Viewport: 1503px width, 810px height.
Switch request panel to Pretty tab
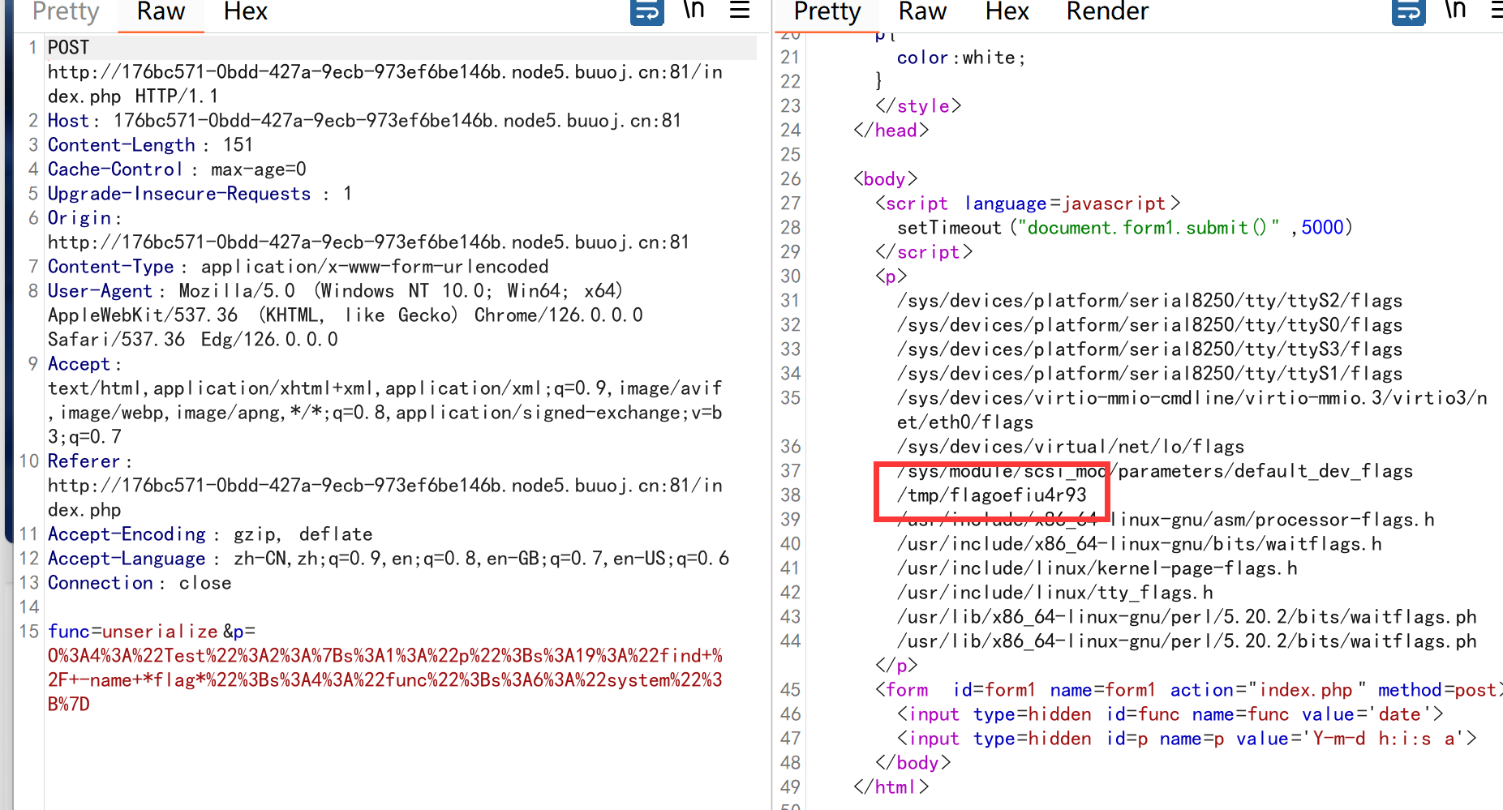66,12
